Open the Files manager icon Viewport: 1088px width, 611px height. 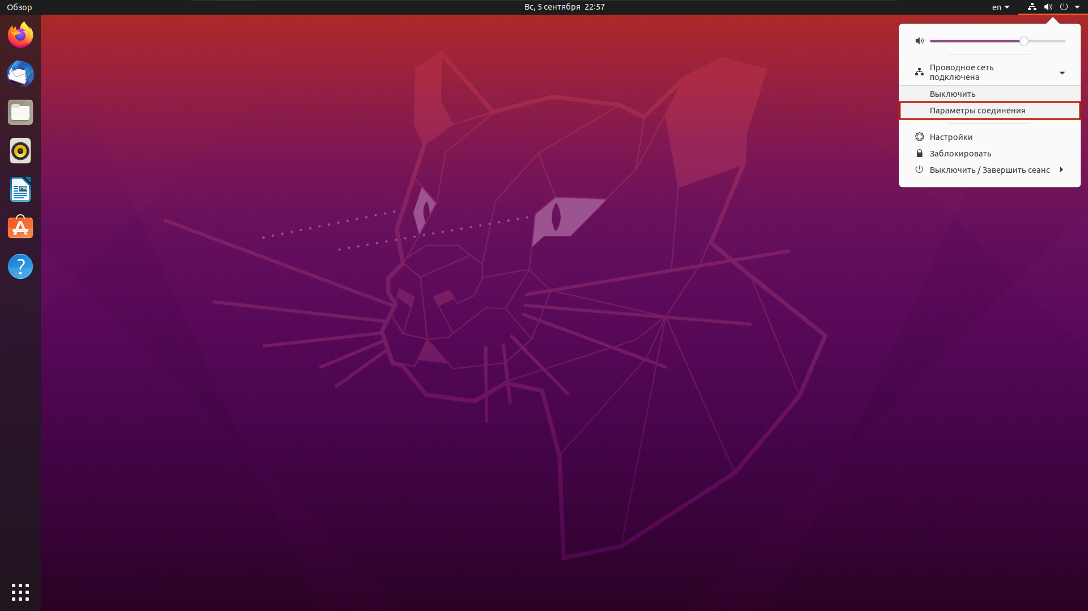tap(20, 112)
